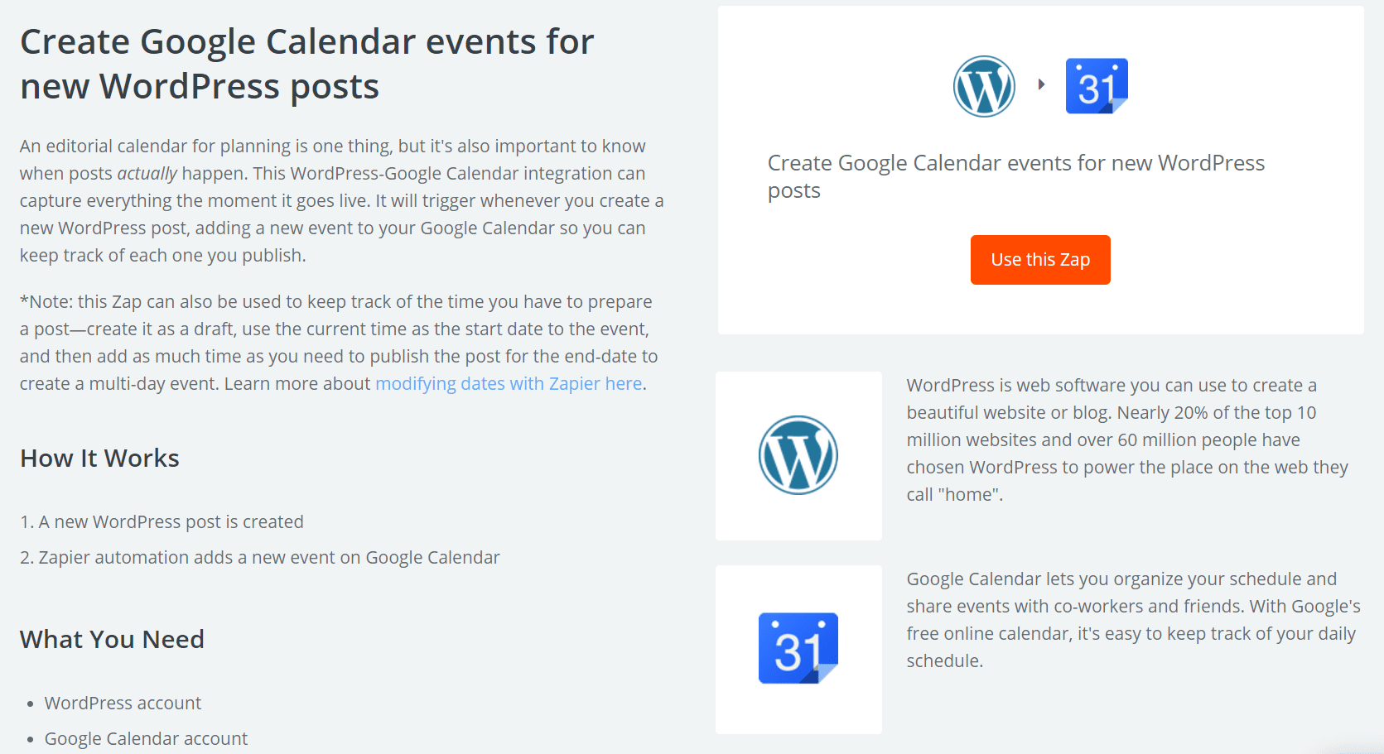Screen dimensions: 1384x754
Task: Click the WordPress account bullet item
Action: point(122,703)
